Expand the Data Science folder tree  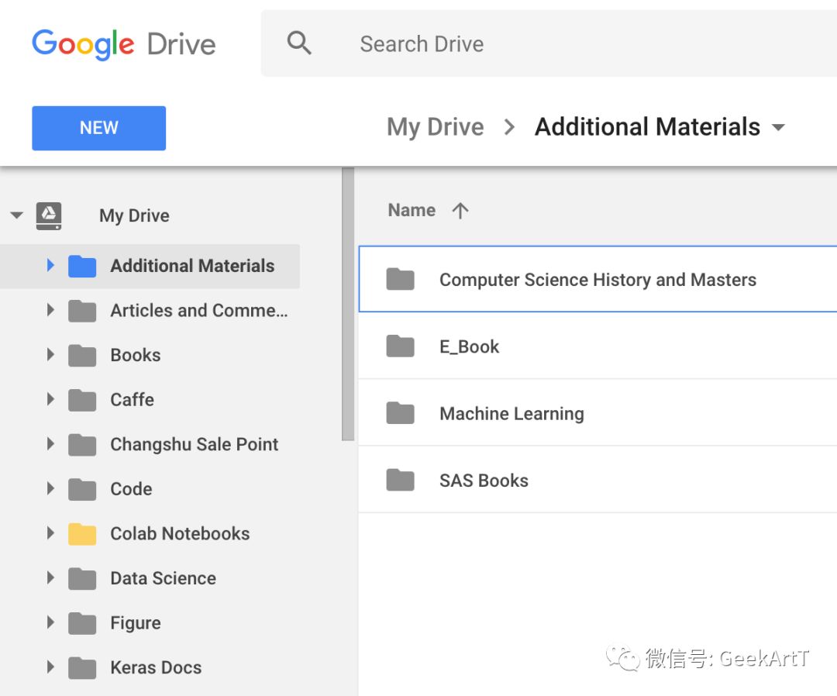pyautogui.click(x=50, y=578)
